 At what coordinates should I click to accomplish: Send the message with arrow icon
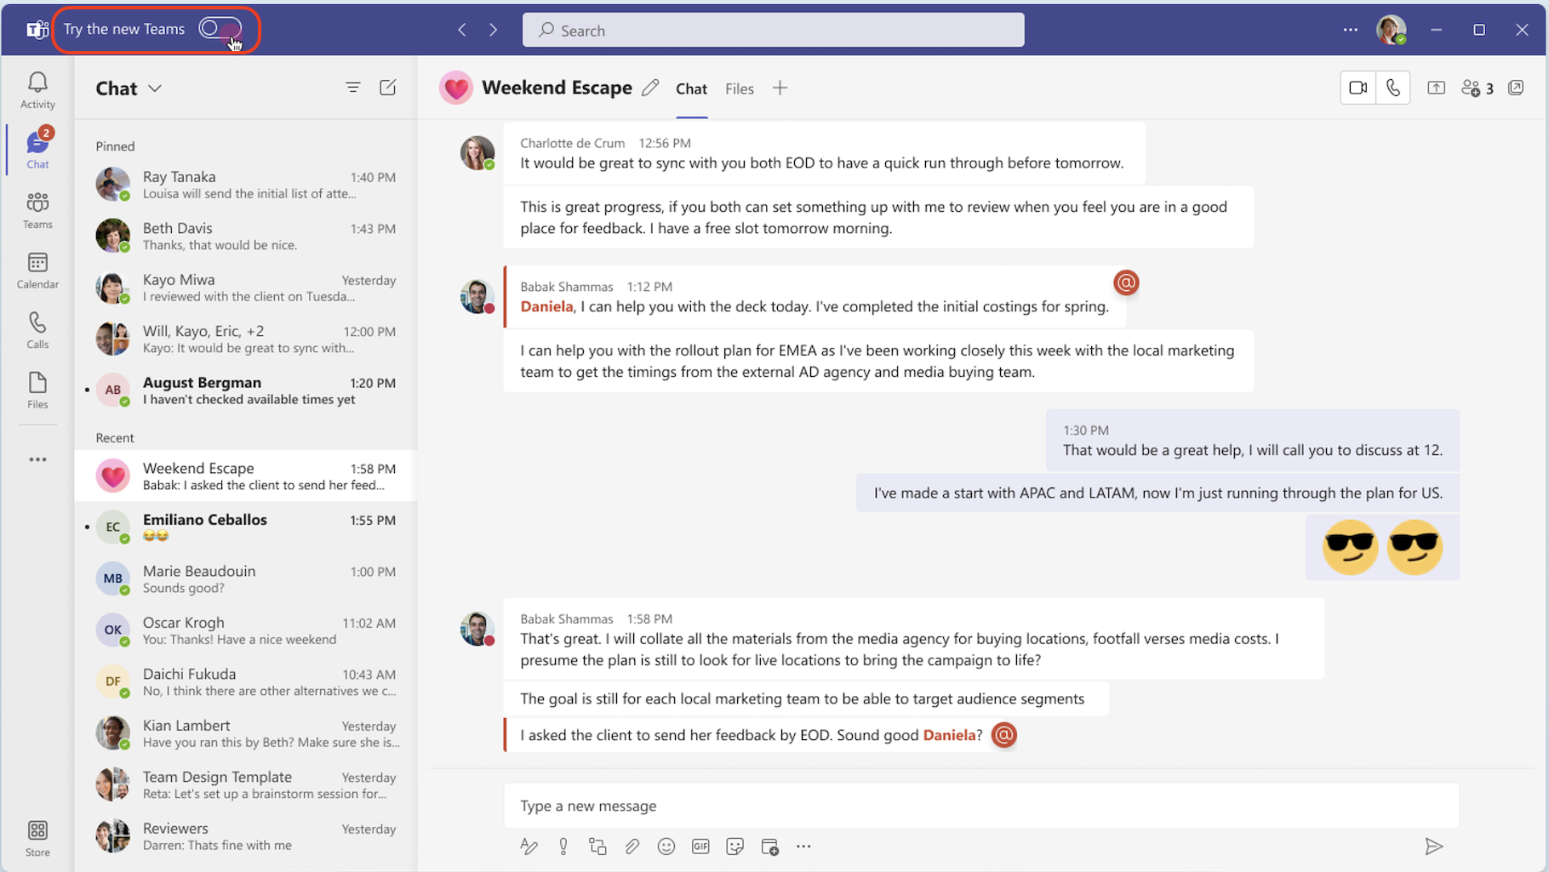1434,846
